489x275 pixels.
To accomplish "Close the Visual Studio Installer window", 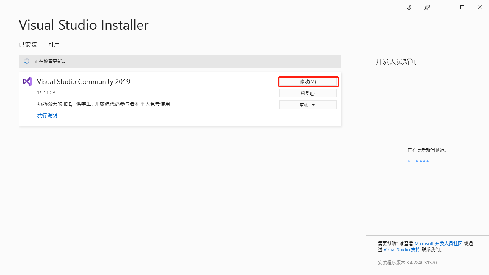I will 480,7.
